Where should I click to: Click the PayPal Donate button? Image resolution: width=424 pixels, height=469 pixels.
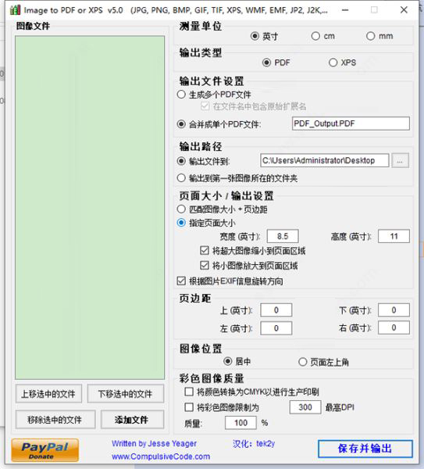pyautogui.click(x=45, y=450)
